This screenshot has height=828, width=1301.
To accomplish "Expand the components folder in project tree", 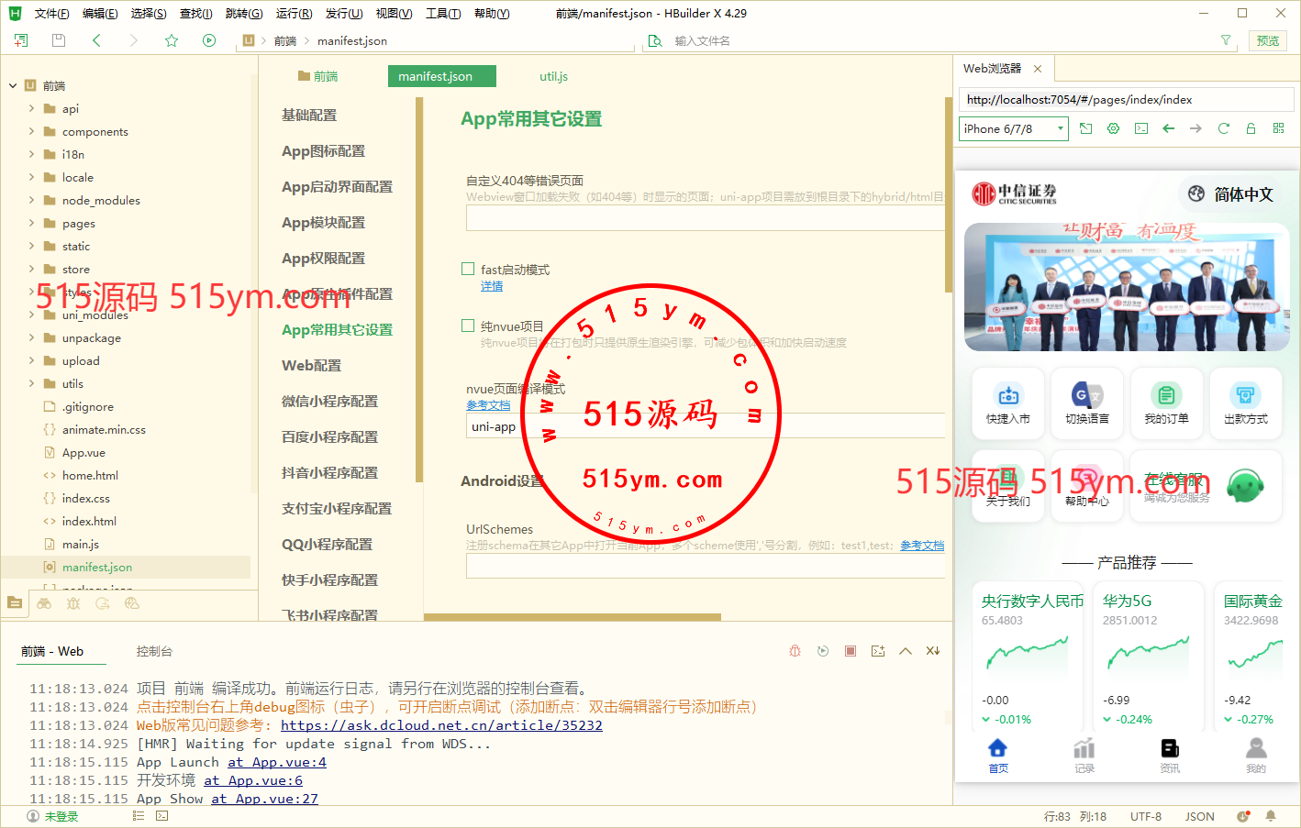I will [32, 132].
